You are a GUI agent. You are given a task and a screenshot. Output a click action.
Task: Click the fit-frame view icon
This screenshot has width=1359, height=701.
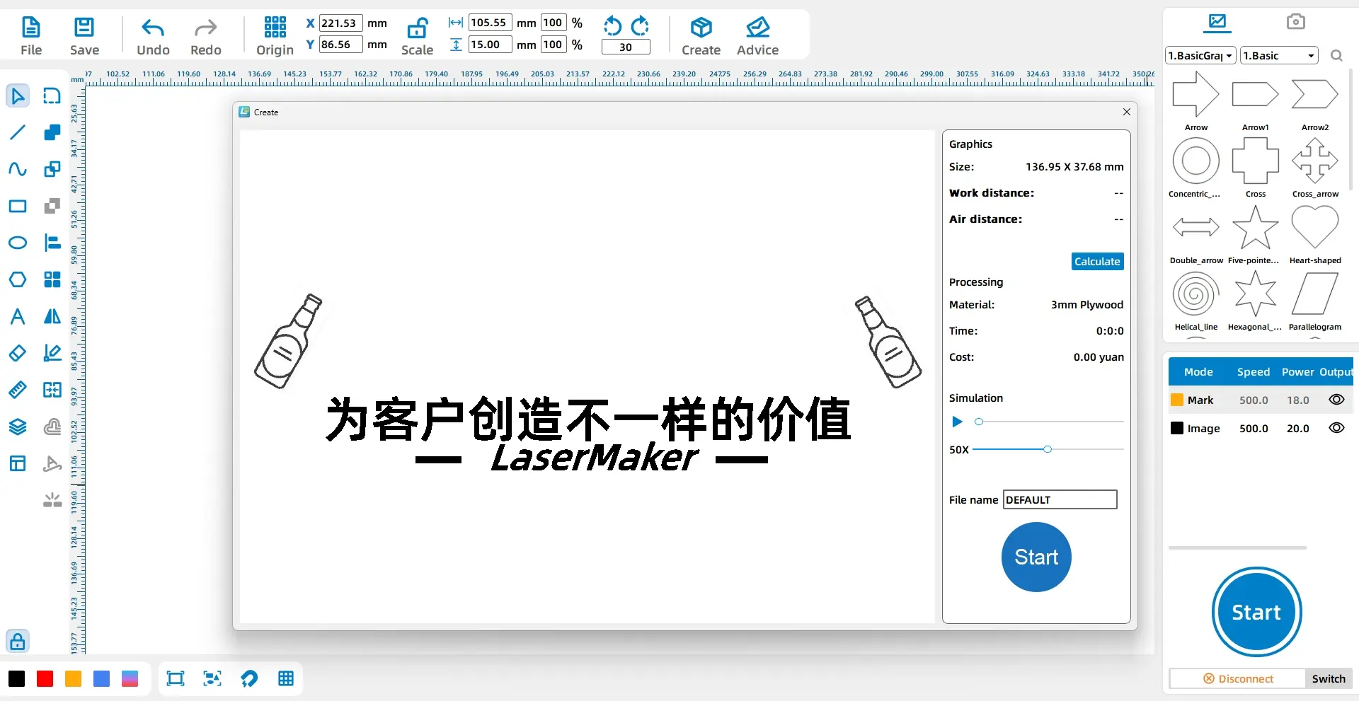176,679
